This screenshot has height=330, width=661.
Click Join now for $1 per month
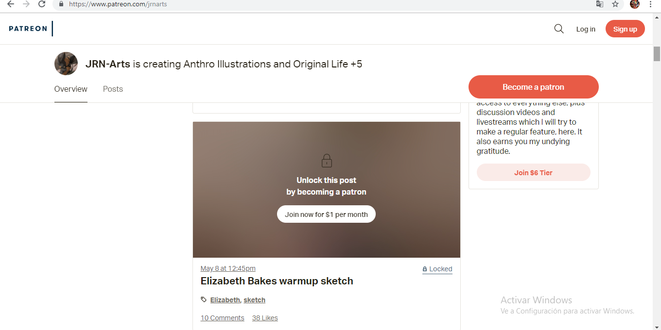[x=326, y=214]
